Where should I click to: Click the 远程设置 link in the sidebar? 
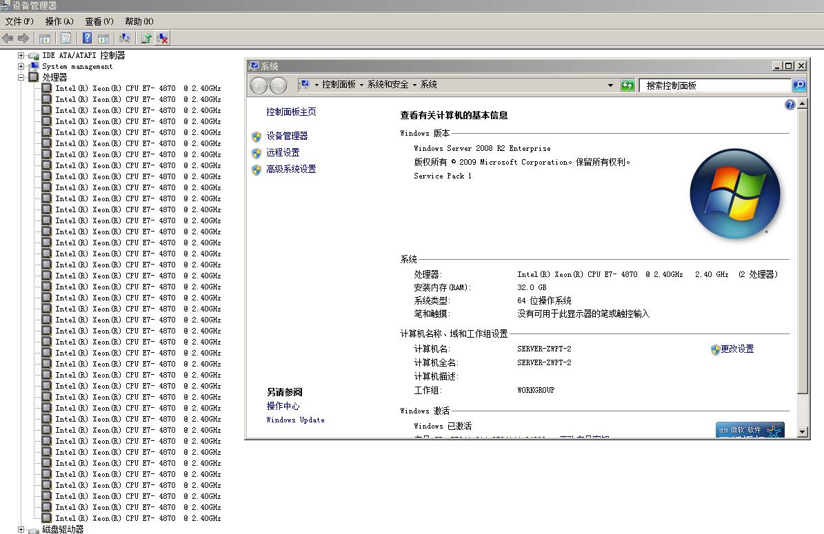pyautogui.click(x=283, y=152)
